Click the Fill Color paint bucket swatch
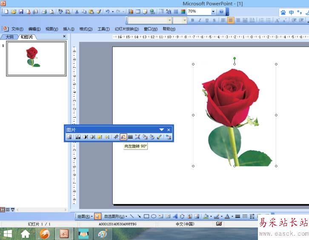 [206, 216]
